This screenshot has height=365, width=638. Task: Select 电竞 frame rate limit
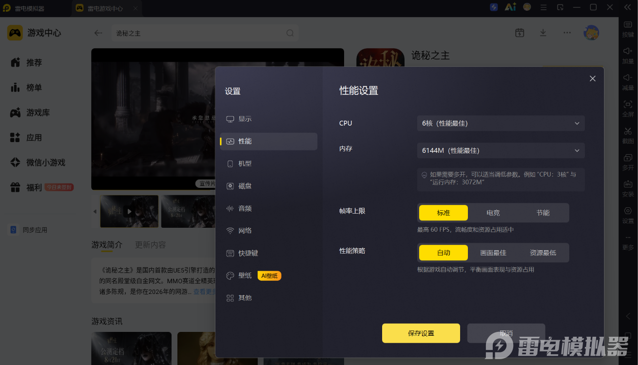click(x=493, y=213)
